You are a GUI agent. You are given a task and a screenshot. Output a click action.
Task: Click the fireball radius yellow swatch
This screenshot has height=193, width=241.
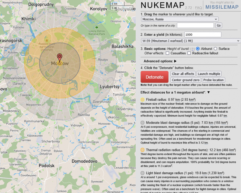click(x=142, y=100)
